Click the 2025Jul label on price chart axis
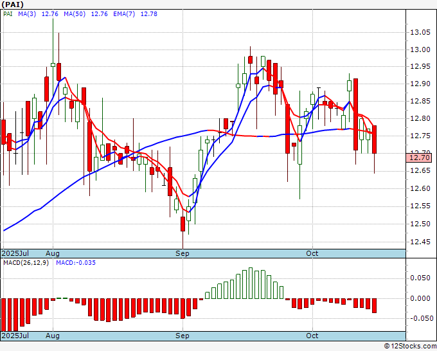437x351 pixels. tap(15, 253)
